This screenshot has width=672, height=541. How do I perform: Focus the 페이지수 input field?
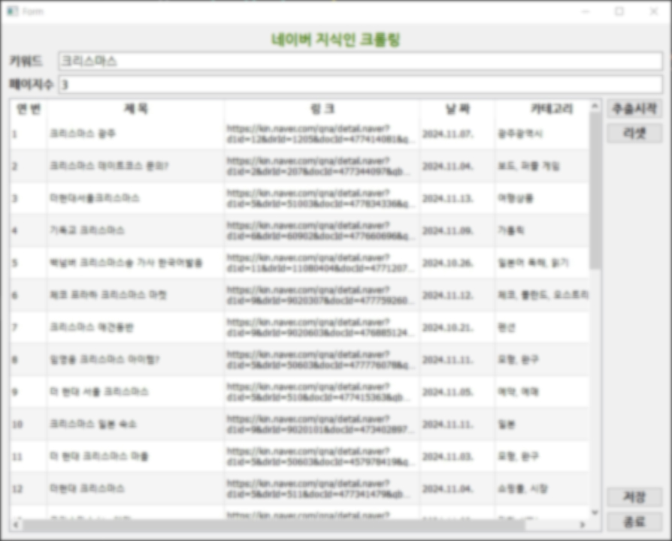361,85
